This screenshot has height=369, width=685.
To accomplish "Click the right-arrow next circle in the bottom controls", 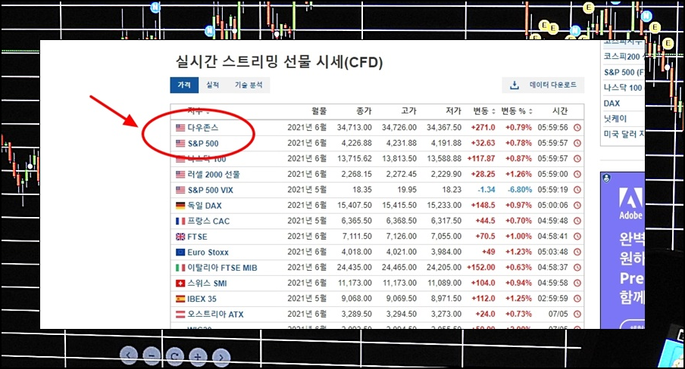I will click(221, 358).
